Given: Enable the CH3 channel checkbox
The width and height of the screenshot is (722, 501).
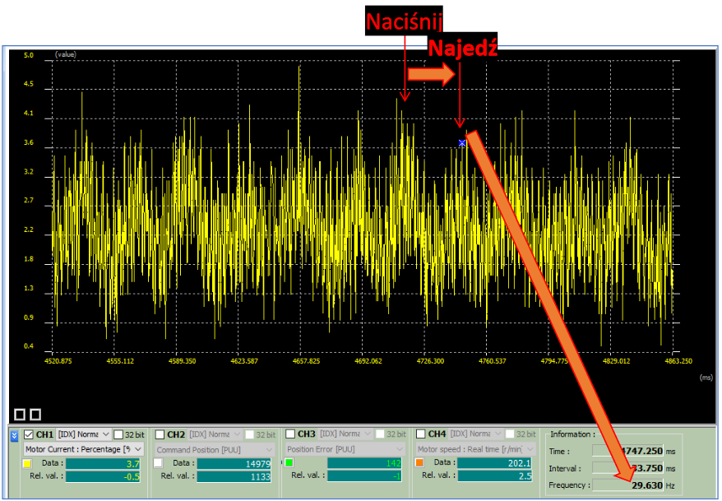Looking at the screenshot, I should coord(291,434).
